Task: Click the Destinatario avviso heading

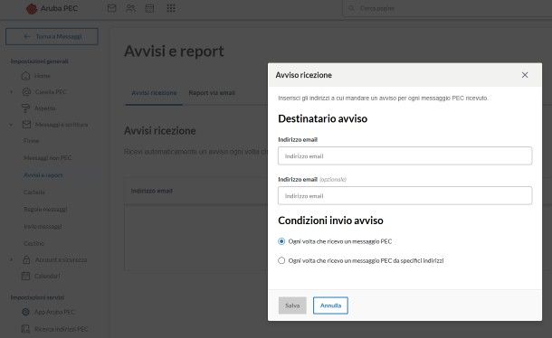Action: (x=322, y=118)
